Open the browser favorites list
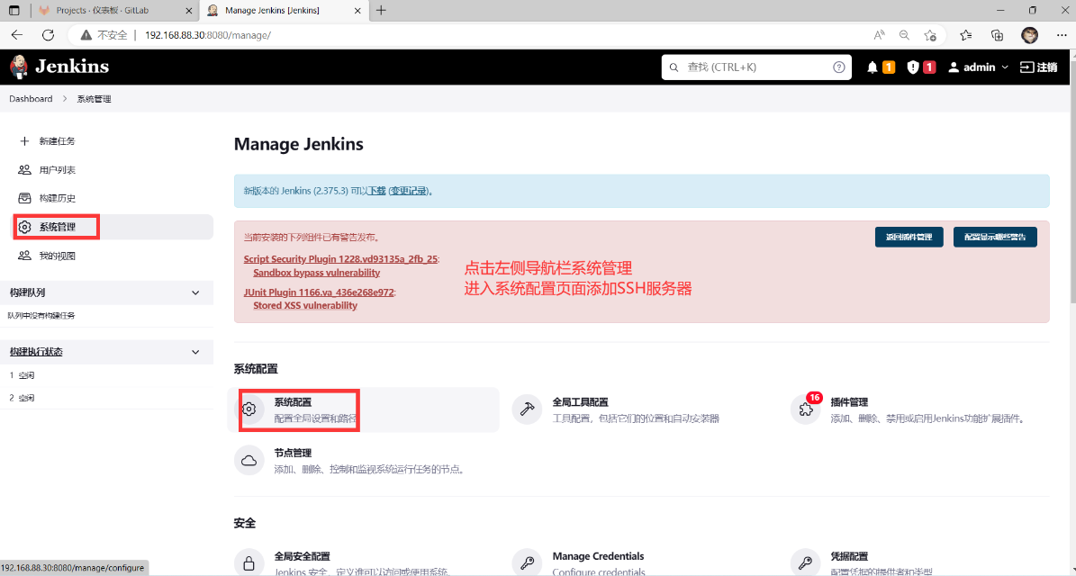 [966, 35]
